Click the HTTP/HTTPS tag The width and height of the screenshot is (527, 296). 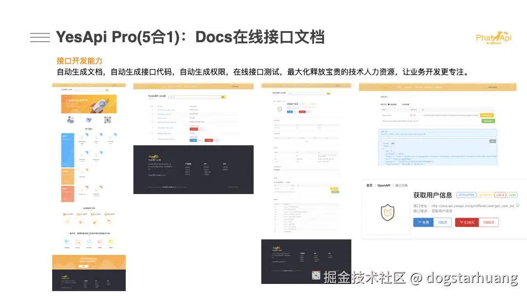coord(466,195)
